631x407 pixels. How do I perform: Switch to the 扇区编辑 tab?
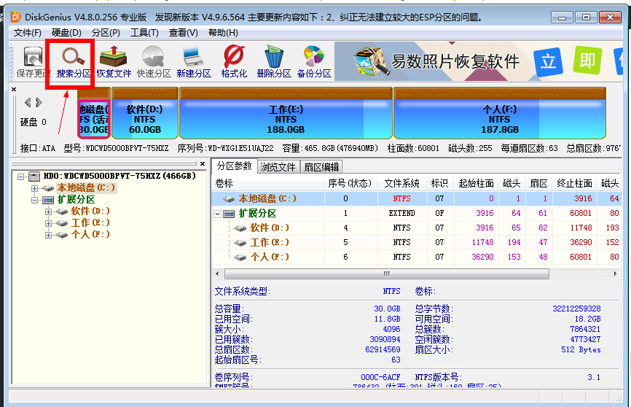[321, 167]
